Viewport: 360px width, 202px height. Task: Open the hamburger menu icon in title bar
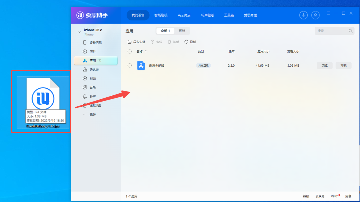pyautogui.click(x=328, y=13)
